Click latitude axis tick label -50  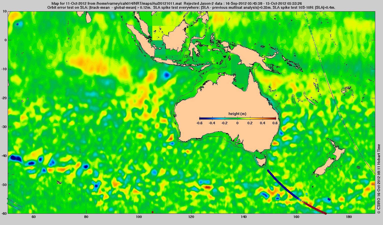[x=4, y=185]
